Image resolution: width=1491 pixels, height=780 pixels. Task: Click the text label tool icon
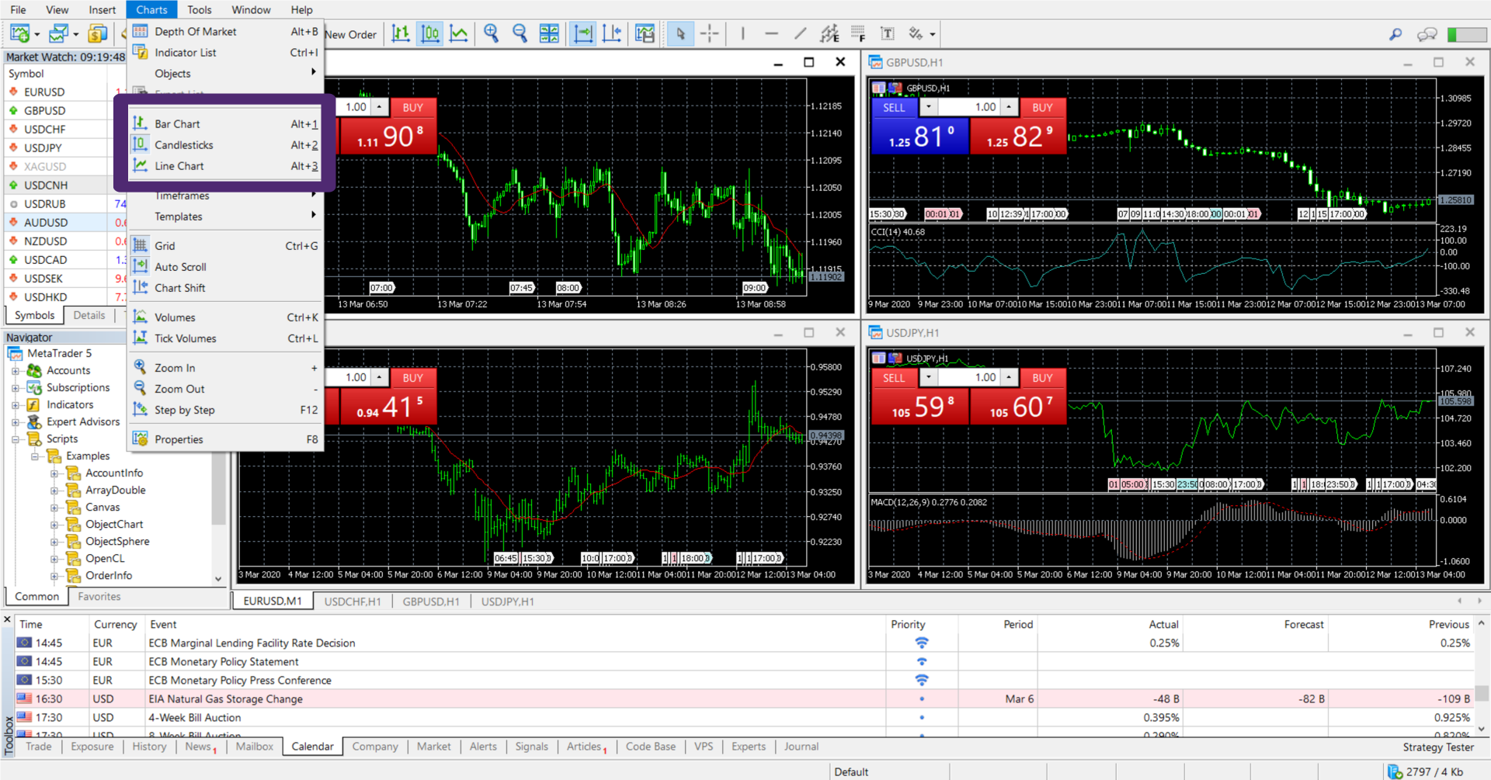(x=887, y=33)
